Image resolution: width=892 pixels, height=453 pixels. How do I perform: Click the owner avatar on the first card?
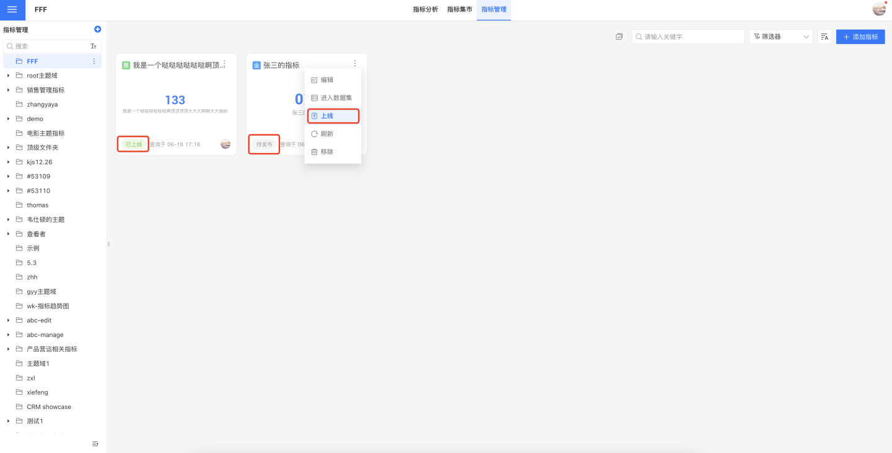coord(225,144)
